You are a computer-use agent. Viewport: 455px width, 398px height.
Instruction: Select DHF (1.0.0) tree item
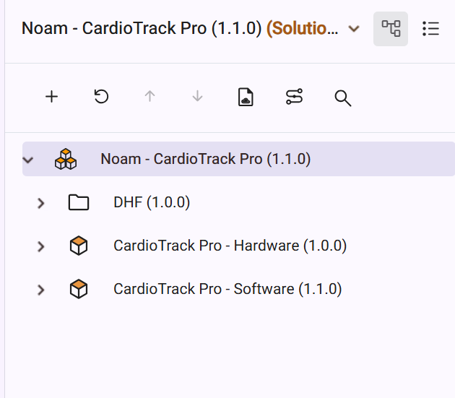click(x=152, y=203)
